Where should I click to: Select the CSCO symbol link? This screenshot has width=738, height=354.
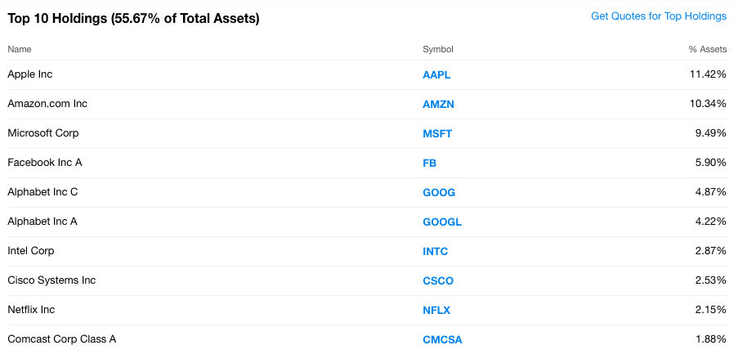[x=438, y=280]
